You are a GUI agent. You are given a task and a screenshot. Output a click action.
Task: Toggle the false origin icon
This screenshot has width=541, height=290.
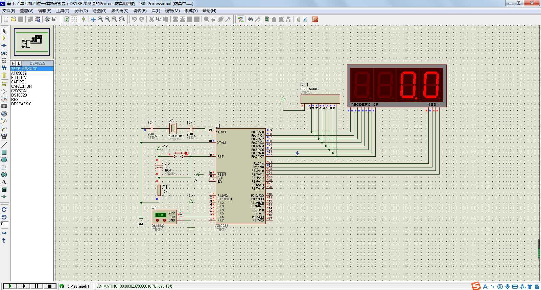[84, 19]
